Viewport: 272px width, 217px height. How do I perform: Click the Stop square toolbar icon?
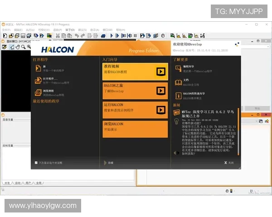(x=135, y=36)
